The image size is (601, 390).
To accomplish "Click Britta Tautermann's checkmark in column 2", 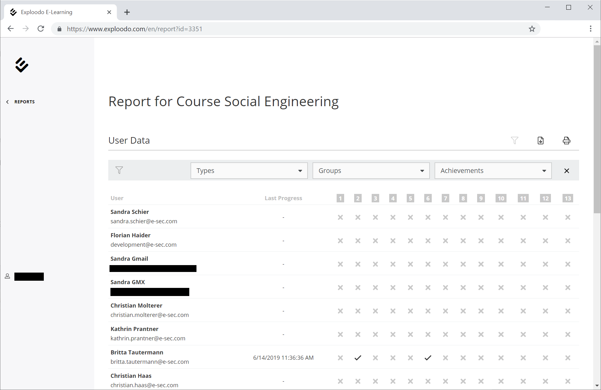I will click(358, 358).
